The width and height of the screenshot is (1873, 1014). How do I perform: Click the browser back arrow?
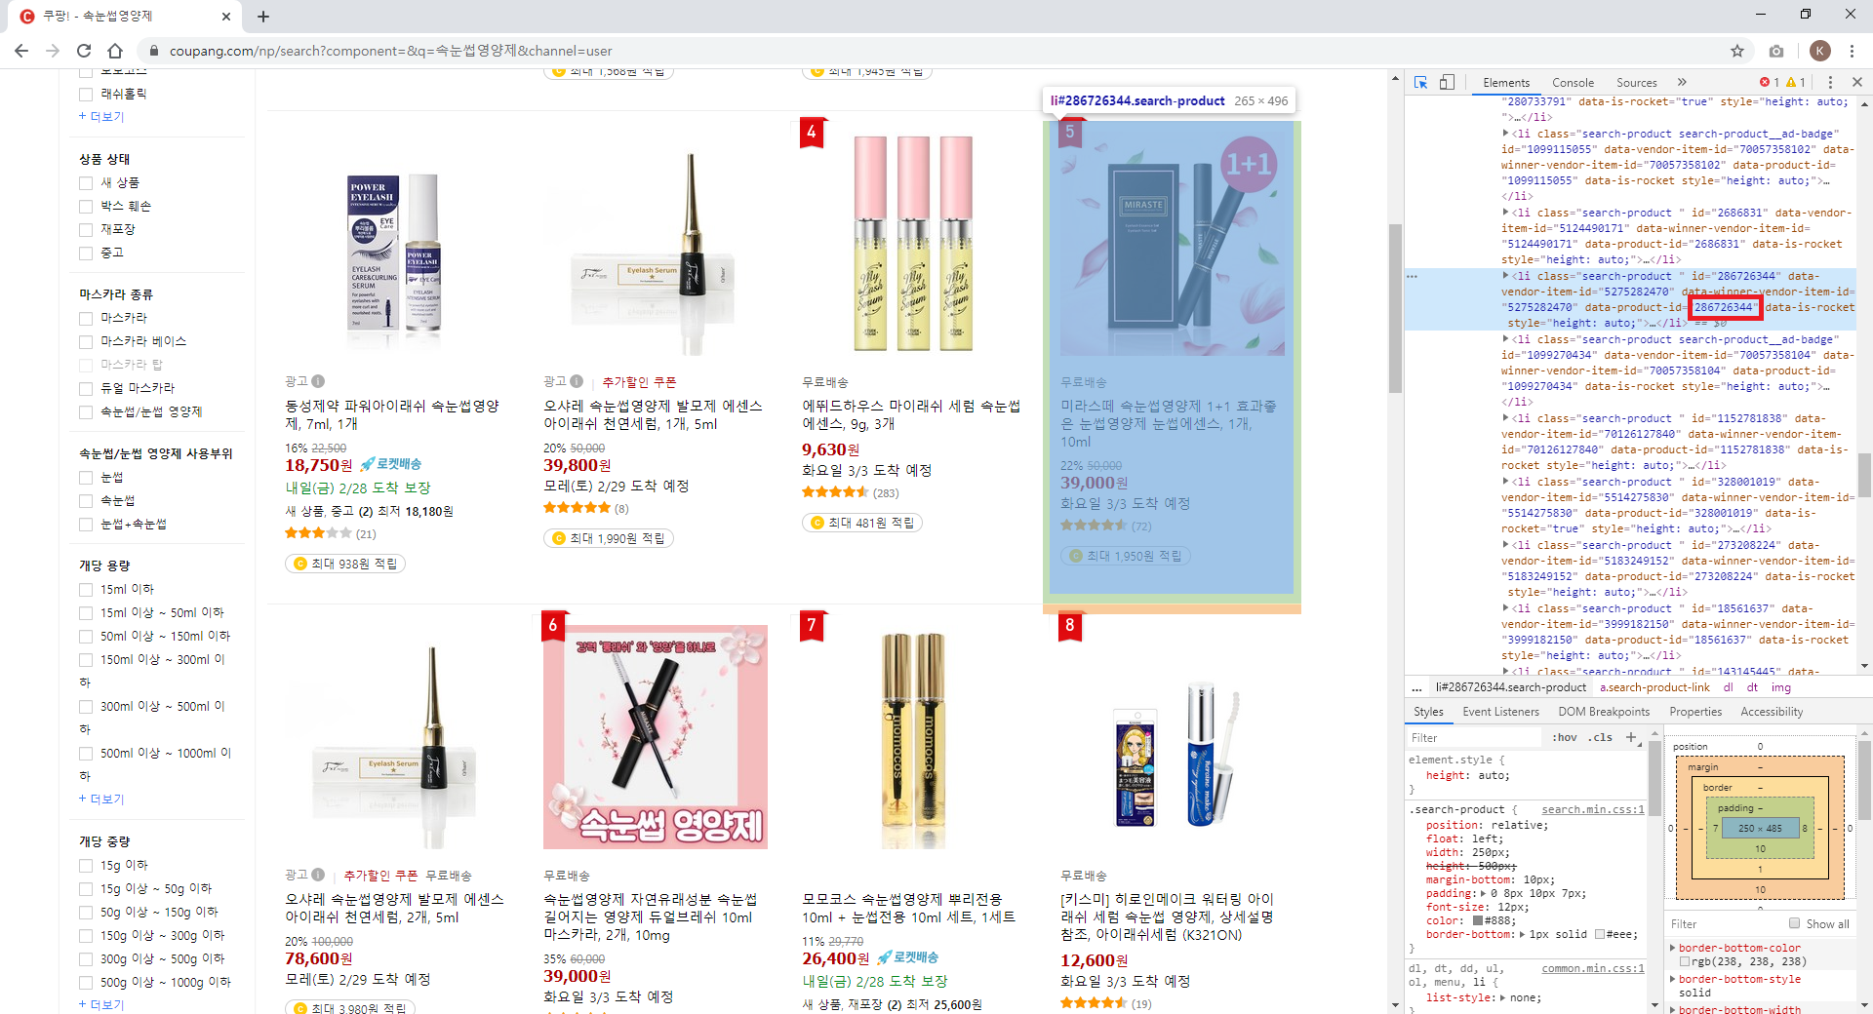tap(21, 51)
